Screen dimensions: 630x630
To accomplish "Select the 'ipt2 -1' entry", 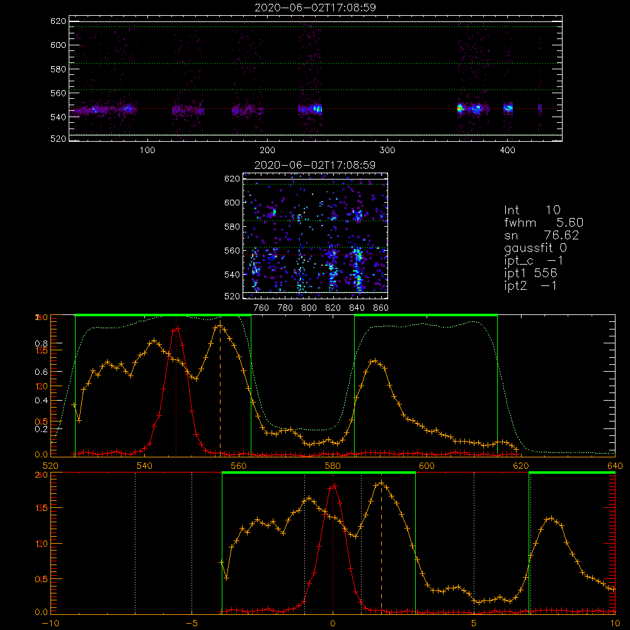I will (530, 285).
